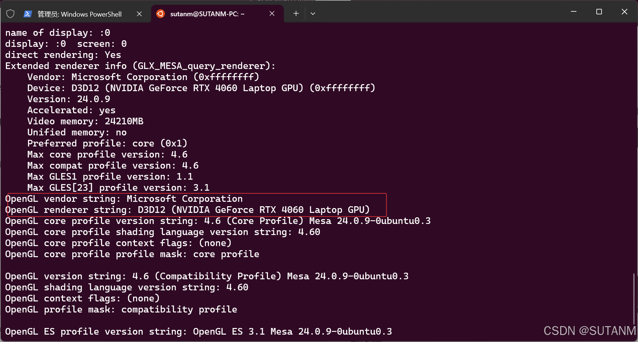Viewport: 638px width, 342px height.
Task: Click 'Max GLES[23] profile version: 3.1' line
Action: click(118, 188)
